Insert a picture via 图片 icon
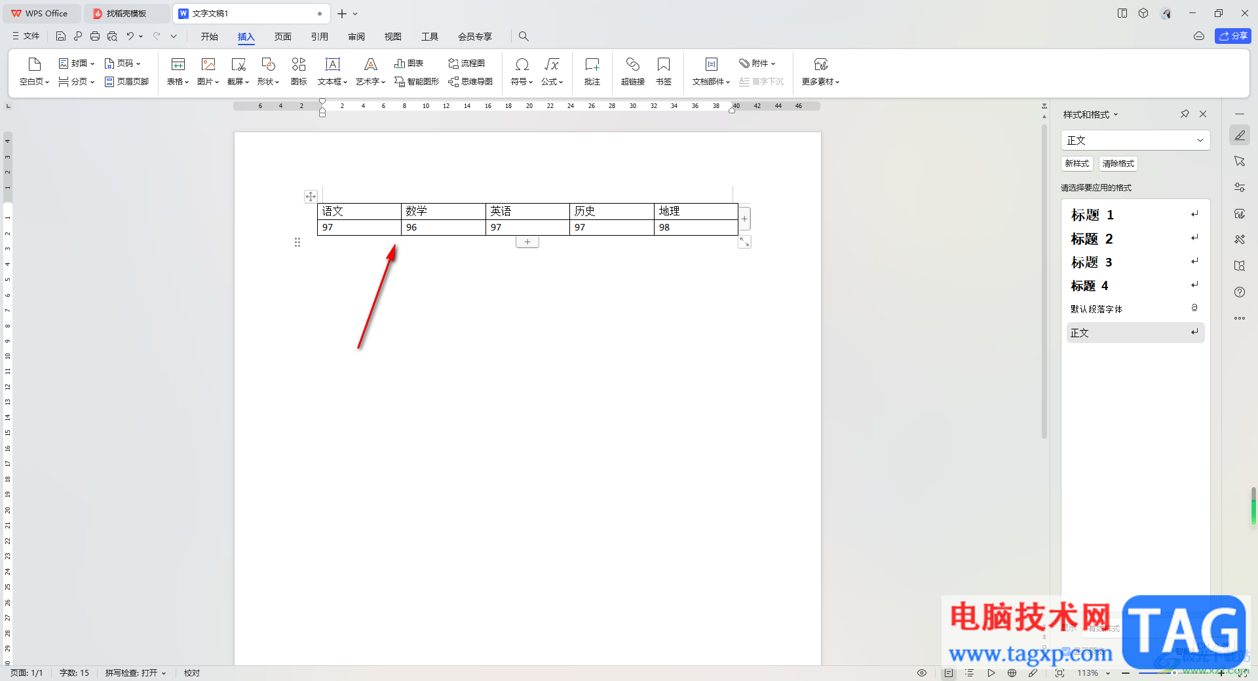Screen dimensions: 1258x681 pos(208,71)
